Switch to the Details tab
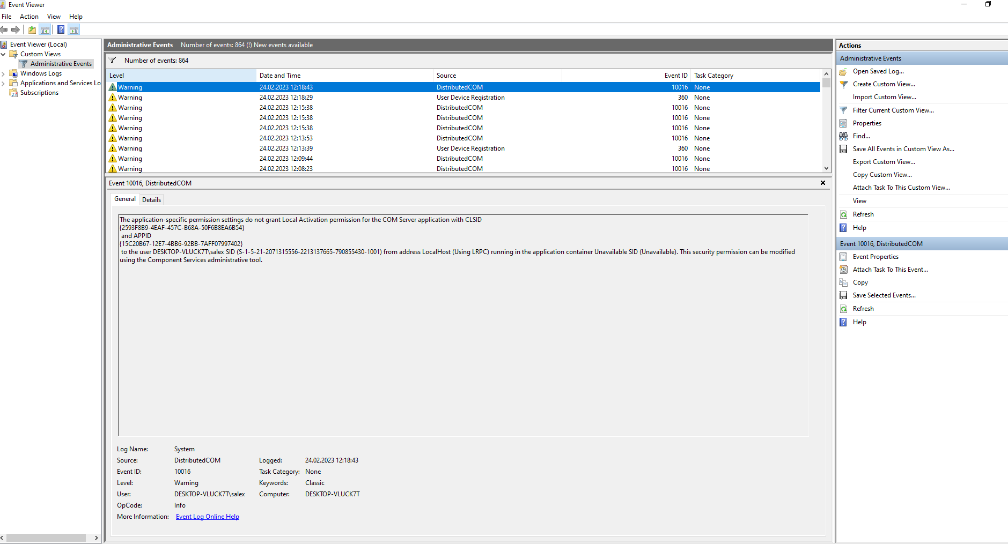This screenshot has height=544, width=1008. pyautogui.click(x=151, y=200)
